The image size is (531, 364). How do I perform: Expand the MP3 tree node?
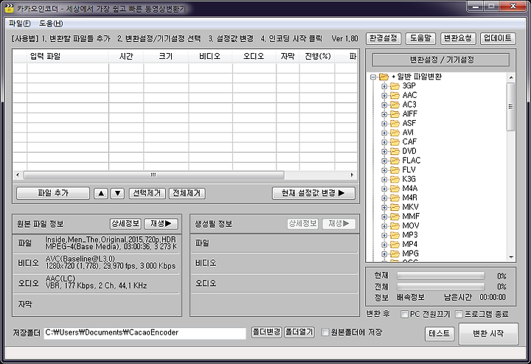(x=384, y=235)
